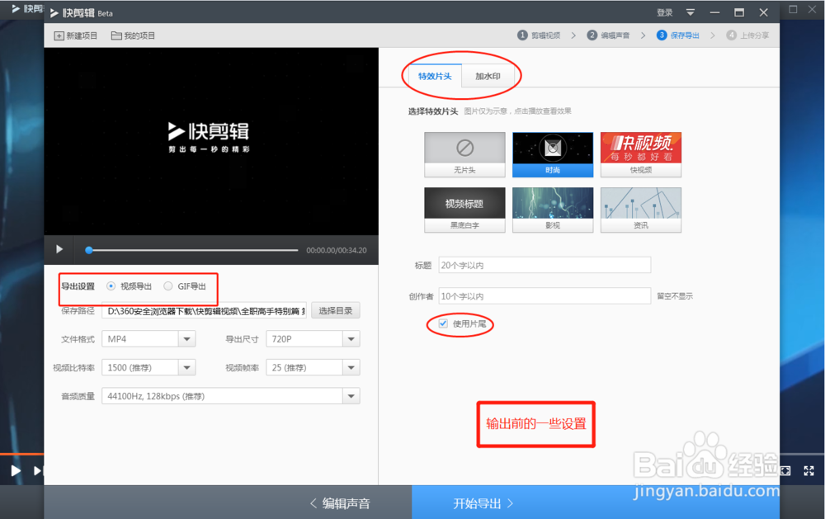Image resolution: width=825 pixels, height=519 pixels.
Task: Open the 视频帧率 25 dropdown
Action: (351, 367)
